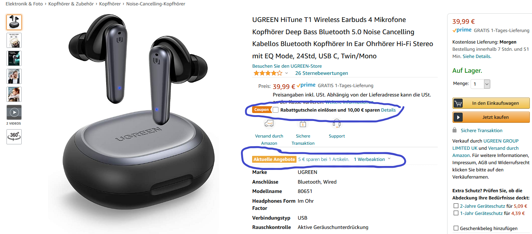
Task: Check the 2-Jahre Geräteschutz option
Action: click(x=456, y=206)
